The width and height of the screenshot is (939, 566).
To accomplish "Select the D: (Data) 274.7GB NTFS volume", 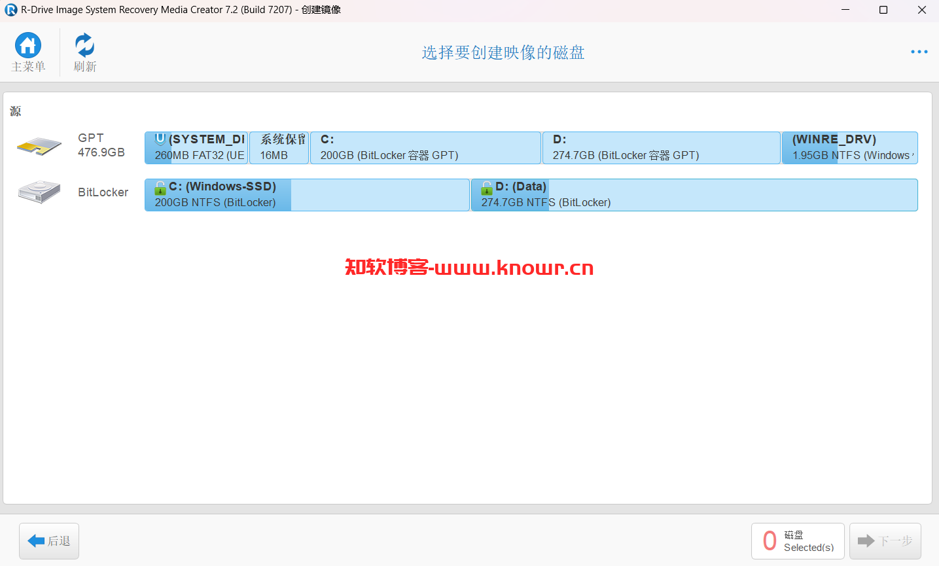I will [x=694, y=195].
